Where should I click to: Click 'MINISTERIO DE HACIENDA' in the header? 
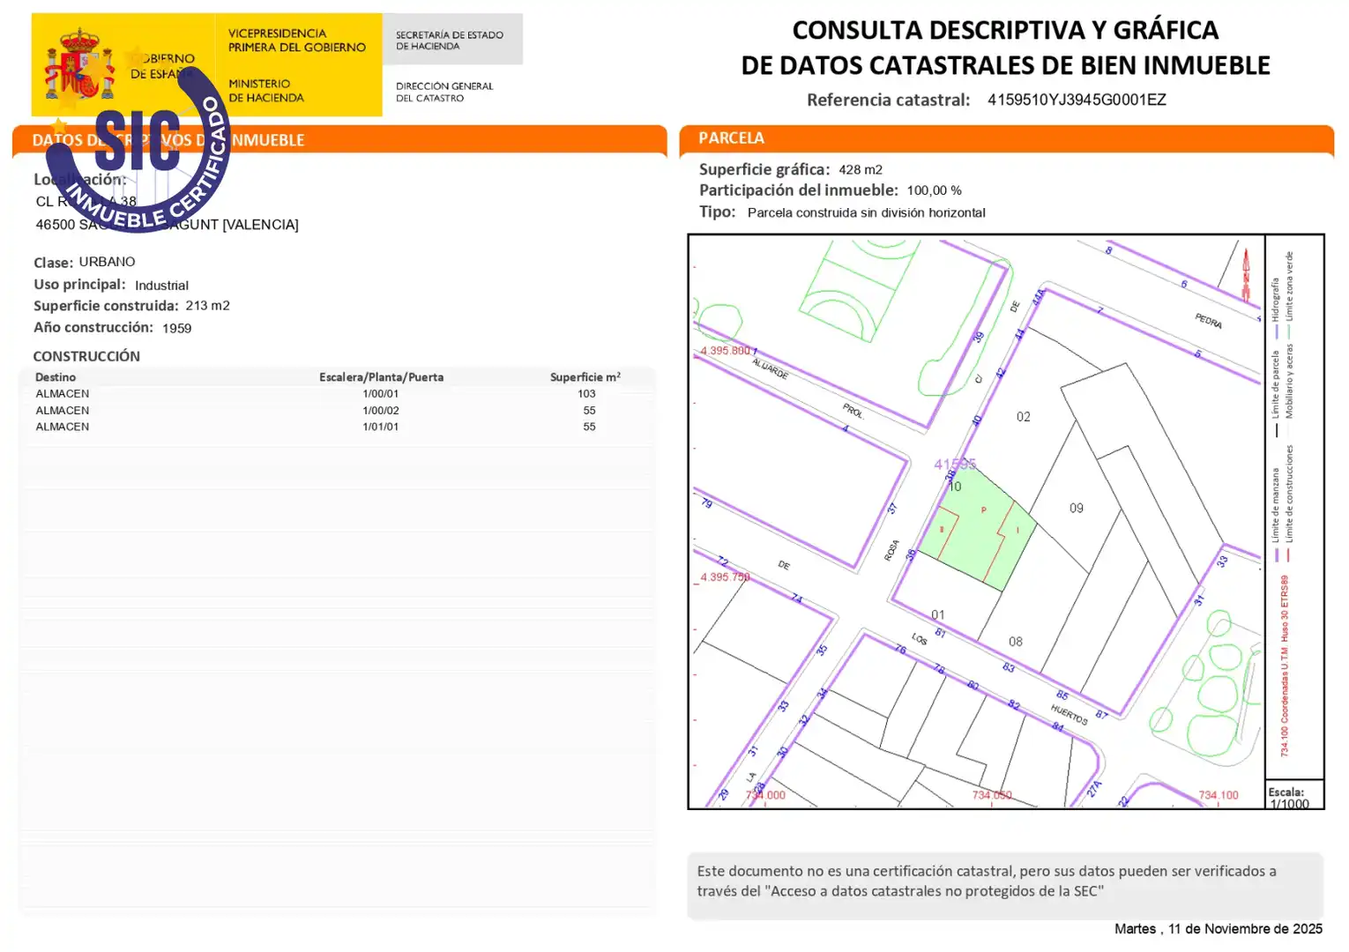(266, 91)
